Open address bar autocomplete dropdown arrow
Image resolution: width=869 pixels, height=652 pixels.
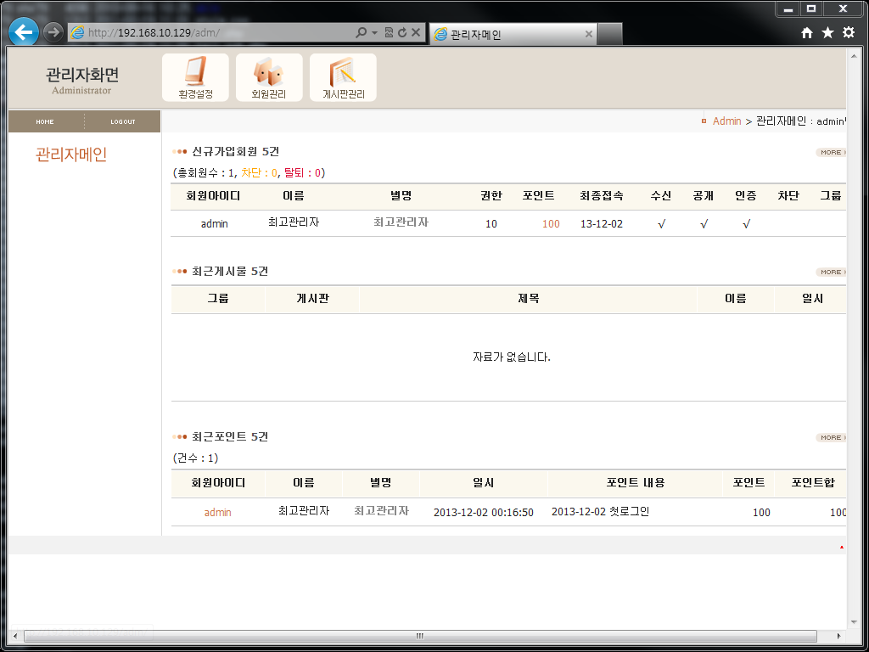374,33
